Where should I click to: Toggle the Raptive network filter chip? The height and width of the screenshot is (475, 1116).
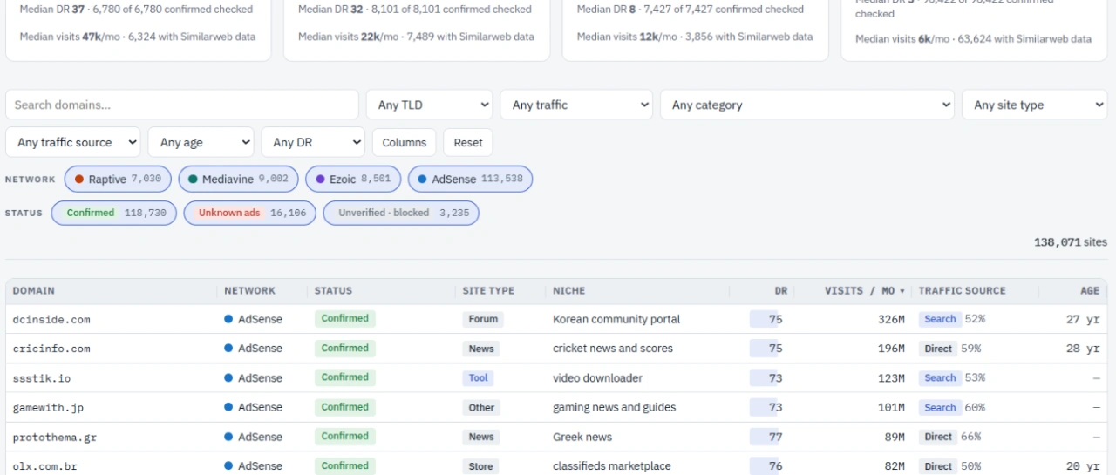[118, 180]
